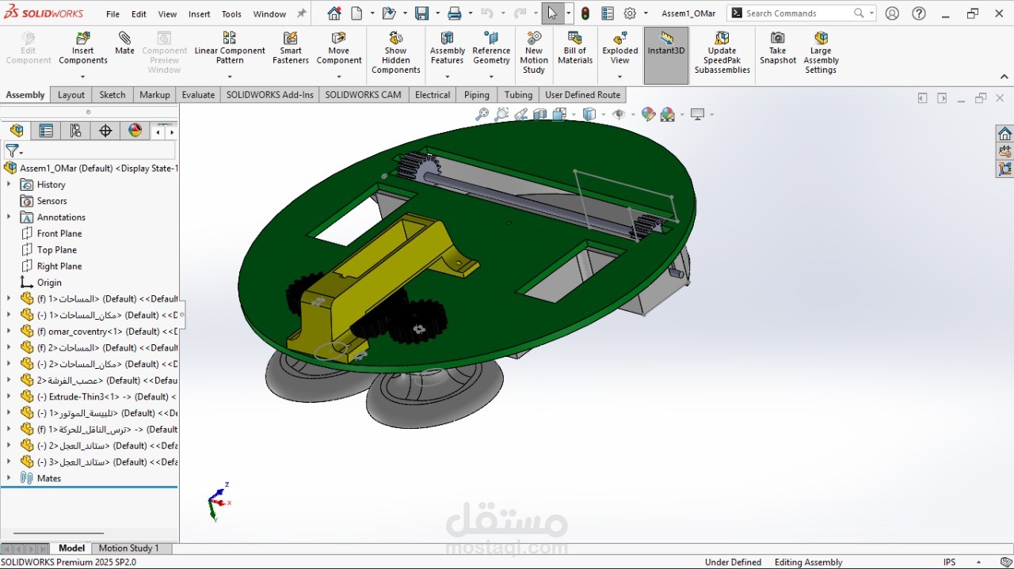Open the Options gear dropdown arrow

[646, 13]
